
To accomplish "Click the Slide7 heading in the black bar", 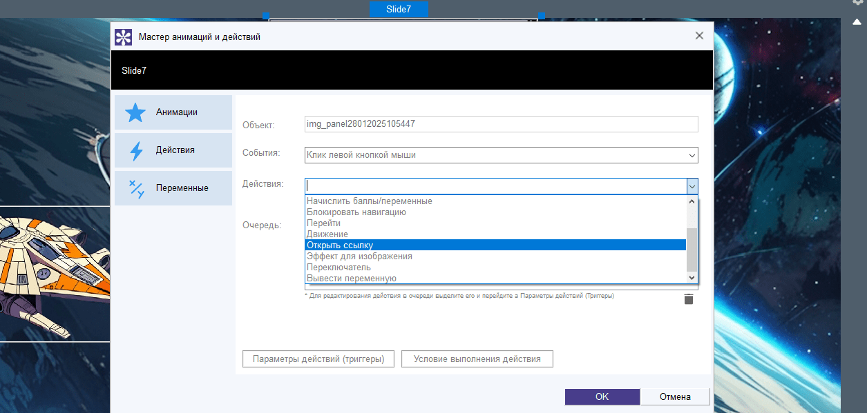I will (x=134, y=70).
